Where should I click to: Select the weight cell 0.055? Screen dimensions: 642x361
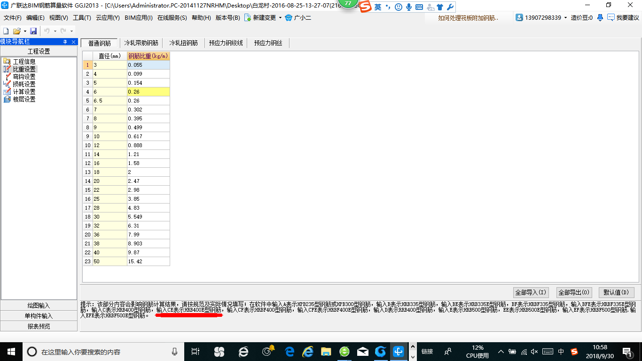(x=149, y=65)
